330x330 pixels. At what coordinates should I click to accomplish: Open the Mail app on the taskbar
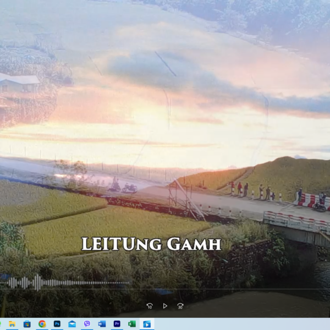tap(72, 324)
